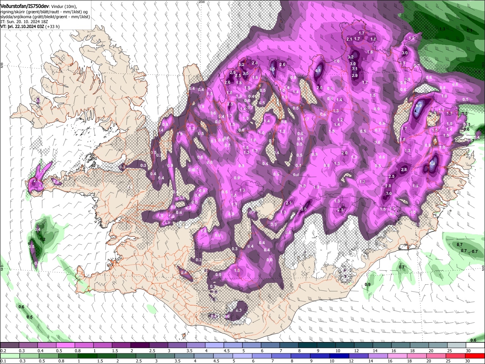The image size is (485, 364).
Task: Click the pink 18 swatch in the bottom rain scale
Action: (x=417, y=356)
